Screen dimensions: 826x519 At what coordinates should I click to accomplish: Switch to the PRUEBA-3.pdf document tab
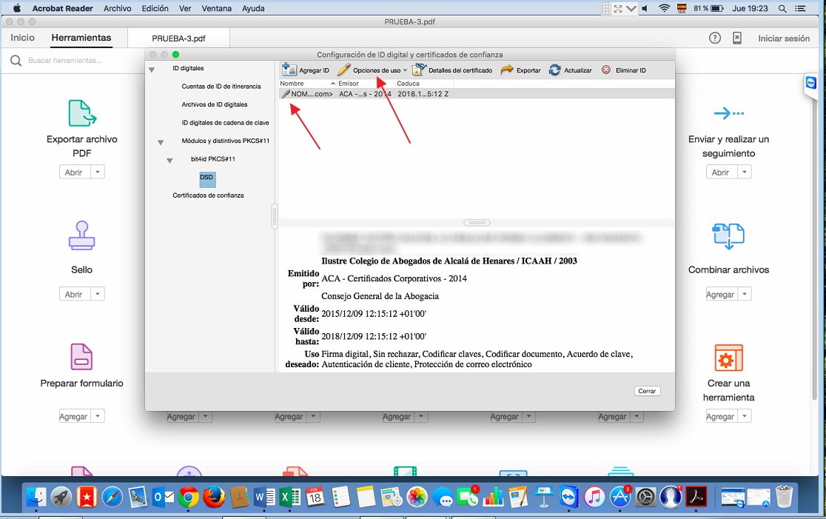coord(178,38)
